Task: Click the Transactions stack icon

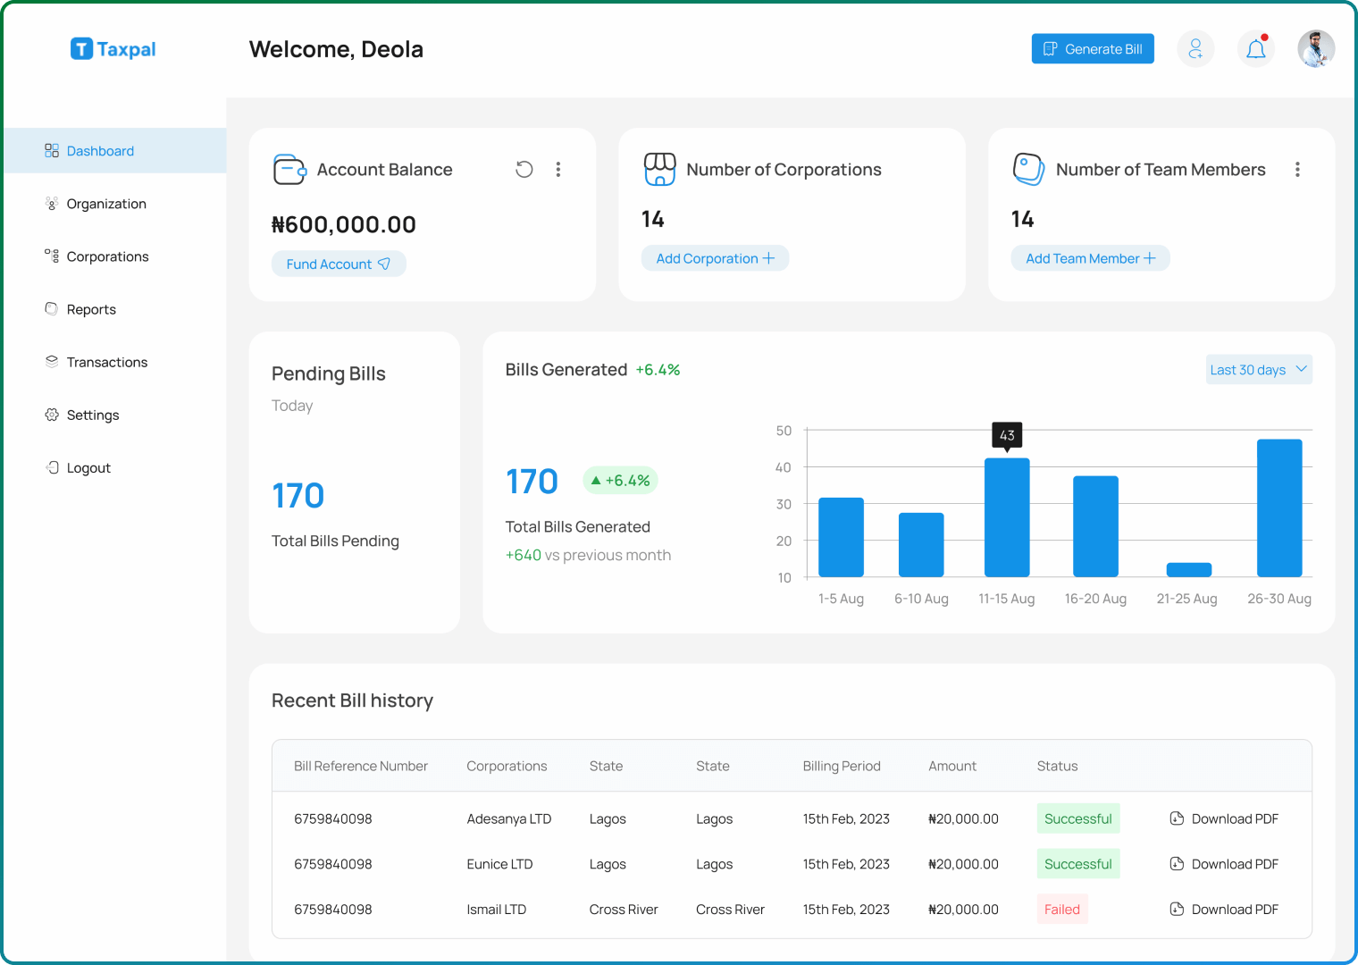Action: coord(52,362)
